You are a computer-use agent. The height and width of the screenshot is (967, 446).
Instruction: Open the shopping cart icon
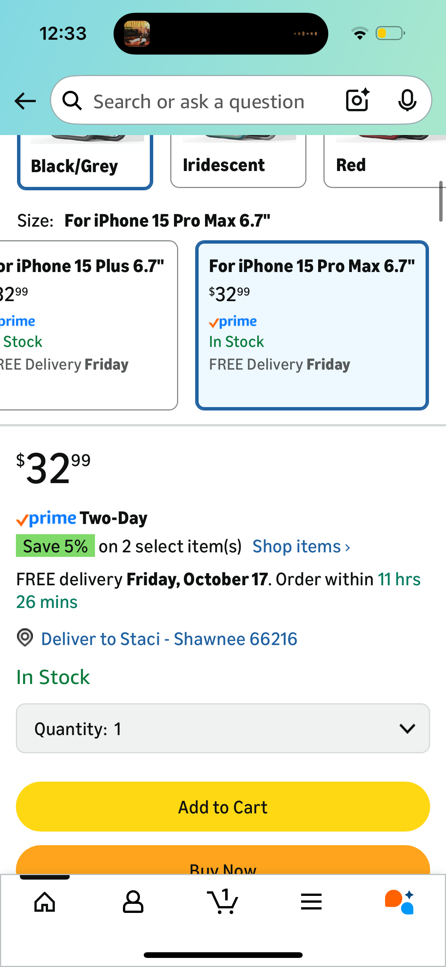click(223, 902)
